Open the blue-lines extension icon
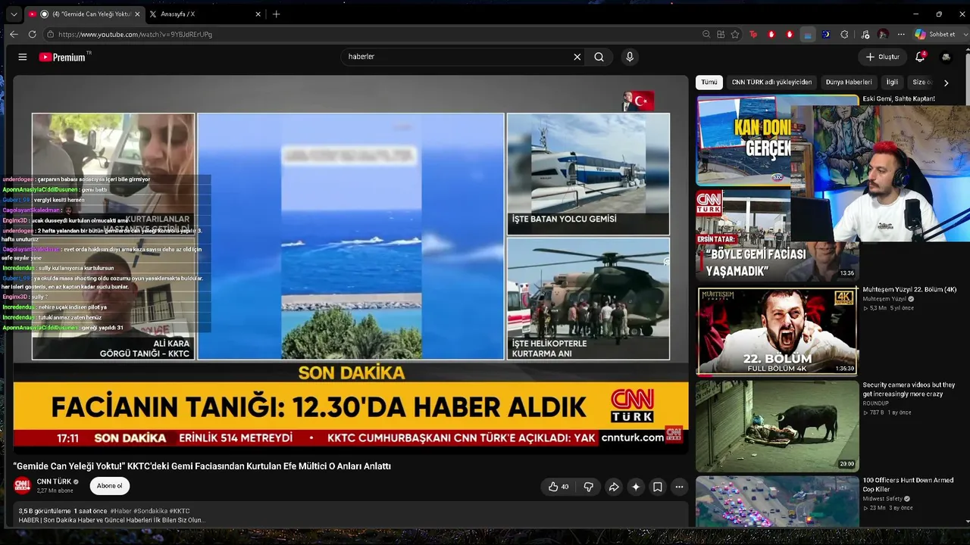This screenshot has height=545, width=970. coord(808,34)
